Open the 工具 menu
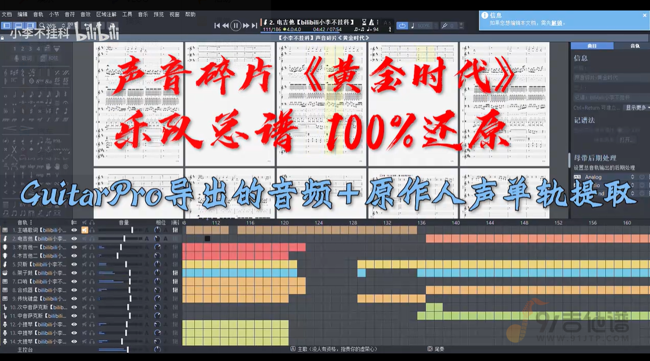The image size is (650, 361). click(x=127, y=15)
